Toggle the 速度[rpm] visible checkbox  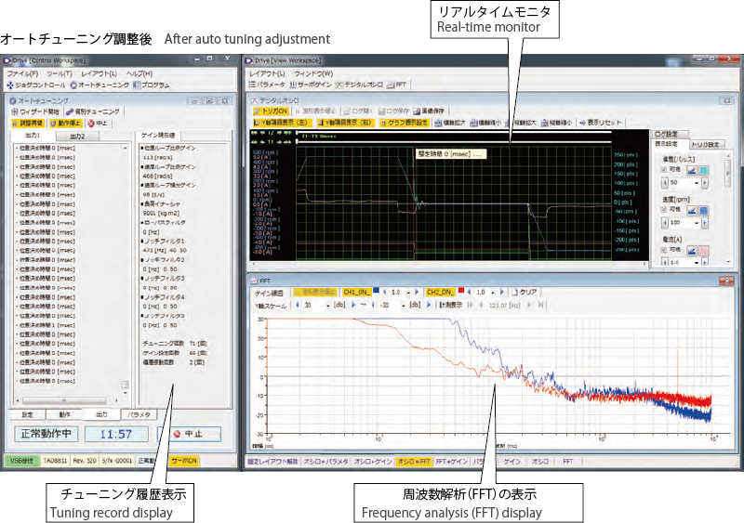[663, 210]
